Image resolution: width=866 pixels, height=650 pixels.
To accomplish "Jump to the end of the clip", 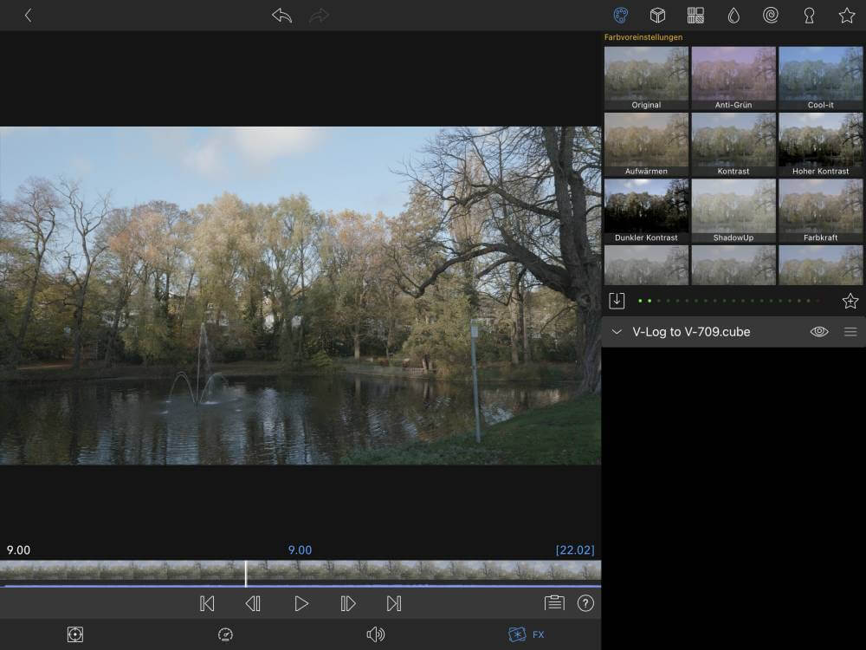I will click(x=394, y=603).
